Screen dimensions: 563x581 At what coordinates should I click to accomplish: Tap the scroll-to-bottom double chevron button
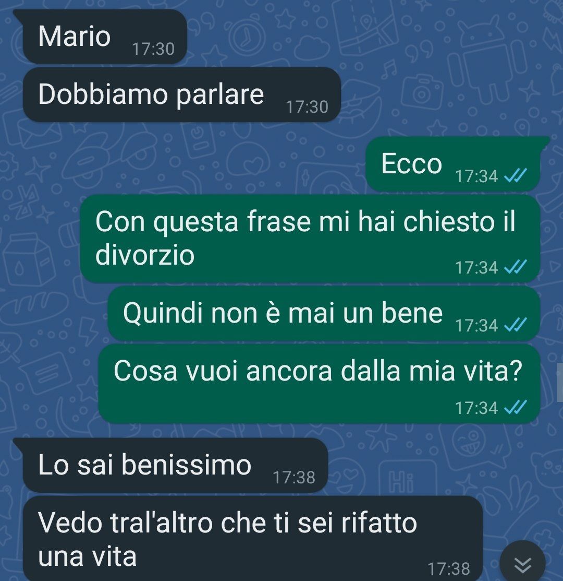point(522,564)
